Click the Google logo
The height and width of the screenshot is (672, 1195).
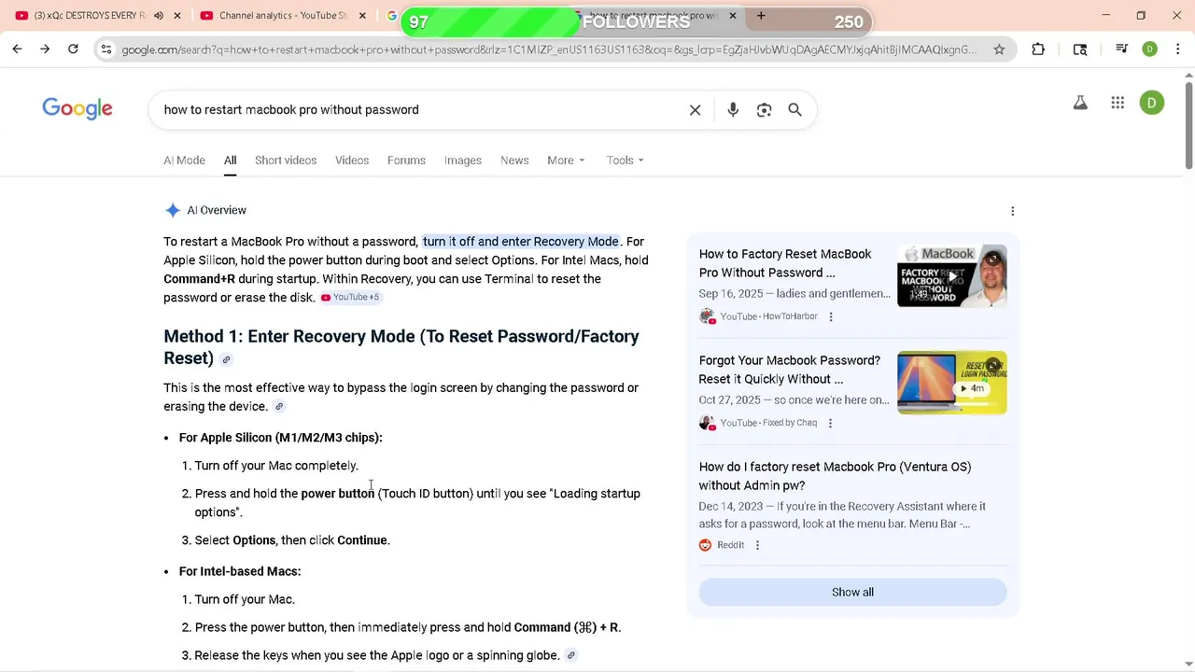pyautogui.click(x=77, y=109)
